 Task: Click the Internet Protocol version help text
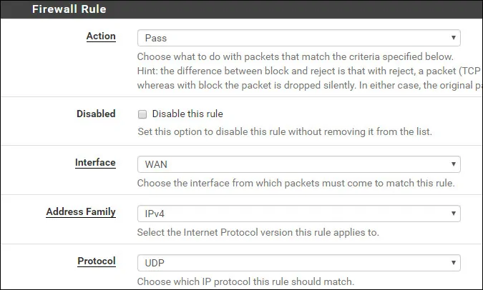(x=258, y=232)
